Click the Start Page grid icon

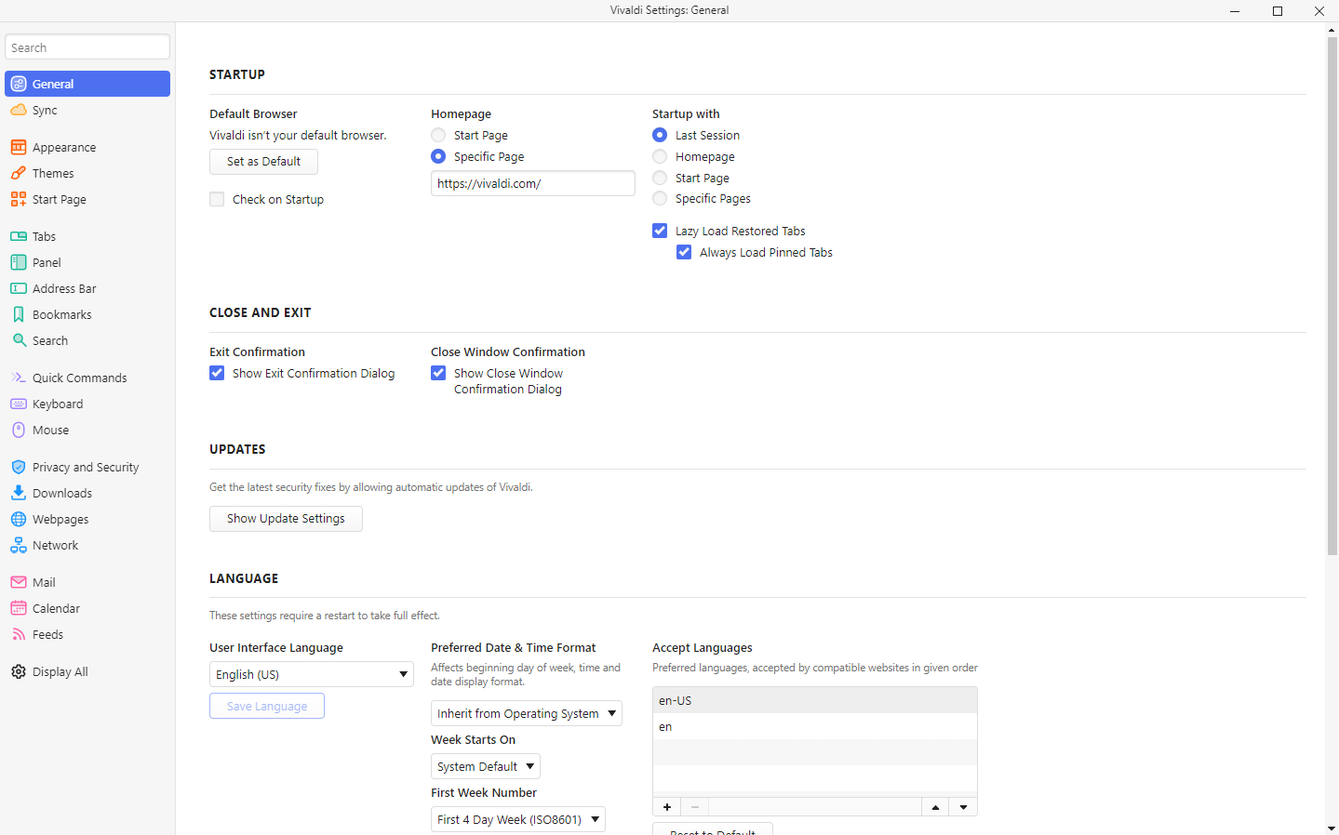[x=19, y=199]
